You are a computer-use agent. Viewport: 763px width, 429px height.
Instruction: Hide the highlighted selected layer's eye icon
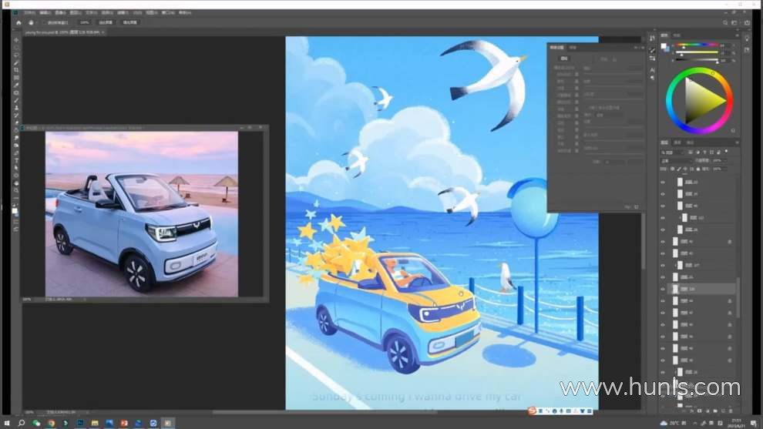(x=663, y=289)
